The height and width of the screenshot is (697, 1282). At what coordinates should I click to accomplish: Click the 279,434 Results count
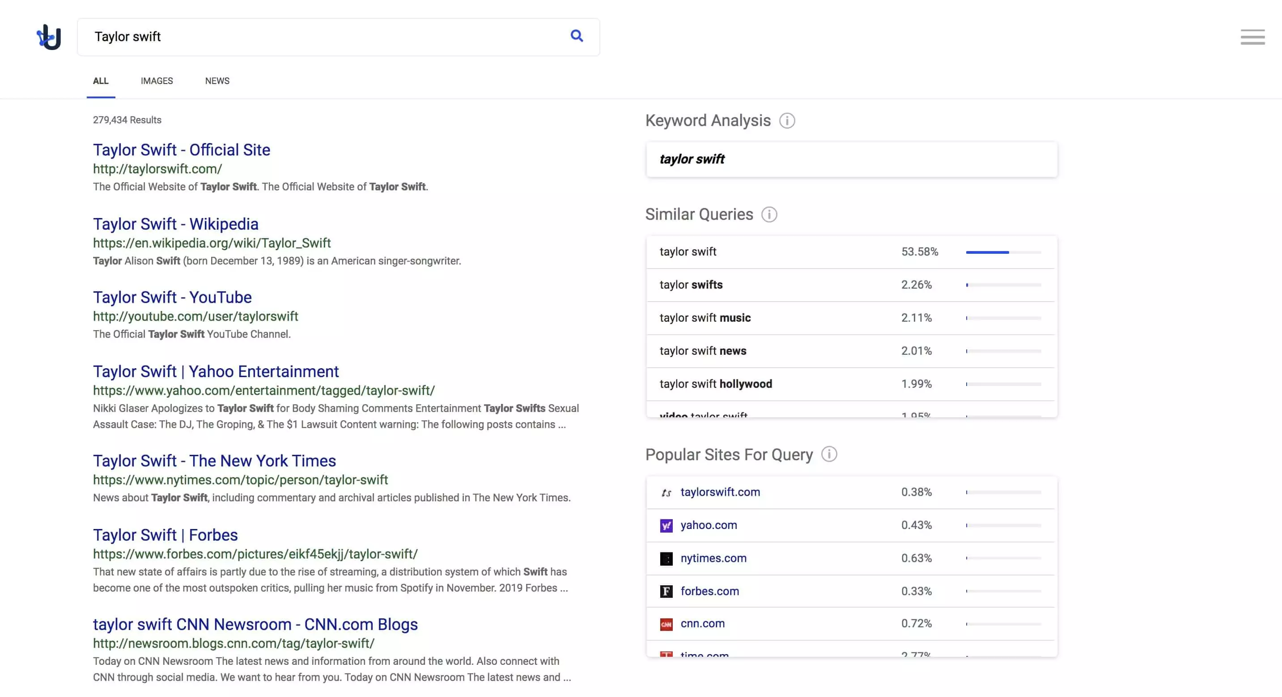(127, 120)
